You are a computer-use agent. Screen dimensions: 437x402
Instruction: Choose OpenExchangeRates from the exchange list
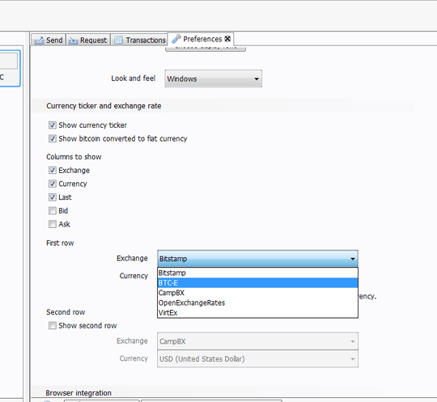257,303
